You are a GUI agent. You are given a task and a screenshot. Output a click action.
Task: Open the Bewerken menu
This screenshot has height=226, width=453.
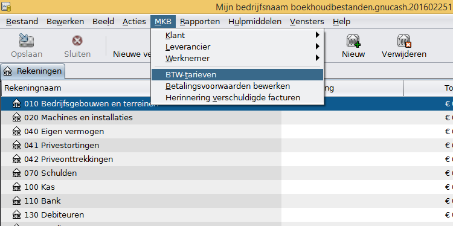pos(65,22)
